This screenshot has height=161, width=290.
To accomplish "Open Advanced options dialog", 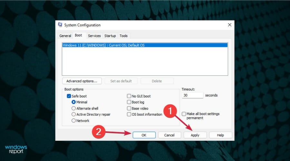I will click(x=82, y=81).
